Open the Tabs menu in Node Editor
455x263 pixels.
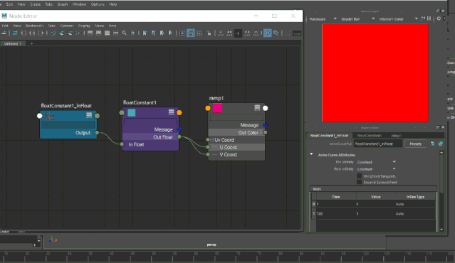click(52, 26)
